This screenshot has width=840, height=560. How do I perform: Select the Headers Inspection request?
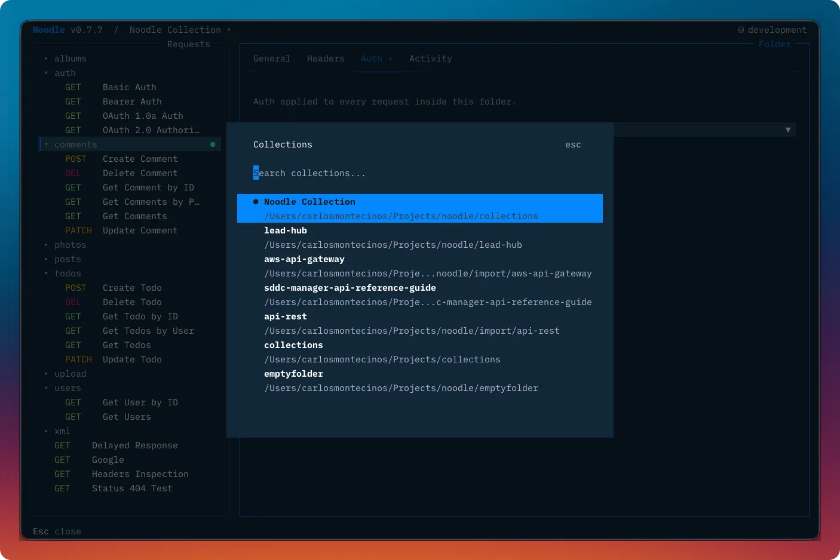(x=130, y=474)
